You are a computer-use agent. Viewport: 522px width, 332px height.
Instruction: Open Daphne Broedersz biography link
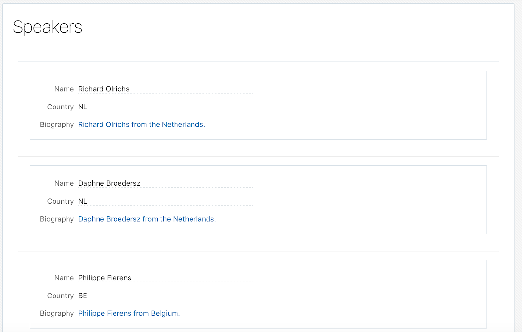coord(147,219)
